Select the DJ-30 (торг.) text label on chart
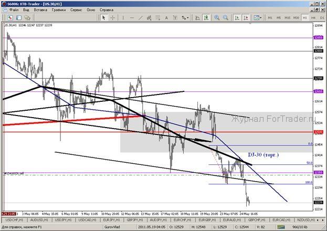Viewport: 327px width, 231px height. coord(263,155)
